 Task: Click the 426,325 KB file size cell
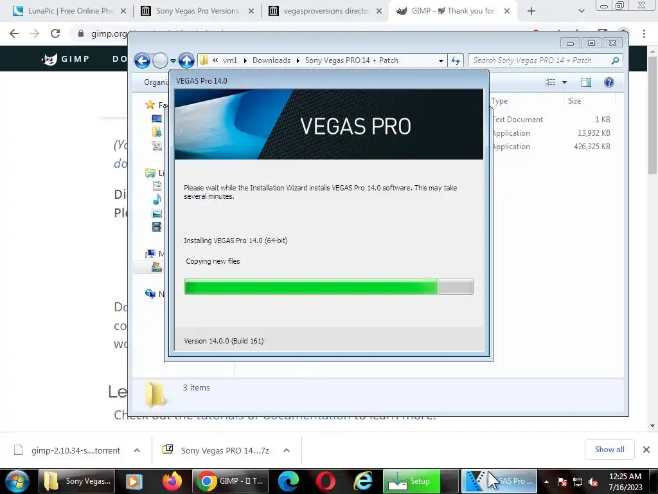pos(592,147)
